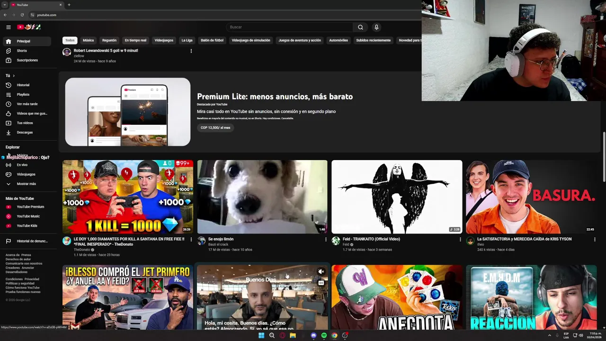Open options menu for Feid TRANKAITO video

click(460, 239)
